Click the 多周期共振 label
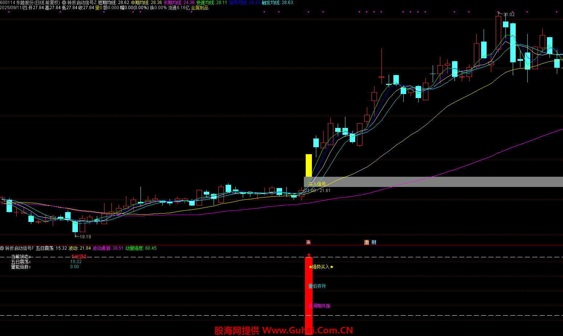Viewport: 563px width, 336px height. tap(320, 306)
